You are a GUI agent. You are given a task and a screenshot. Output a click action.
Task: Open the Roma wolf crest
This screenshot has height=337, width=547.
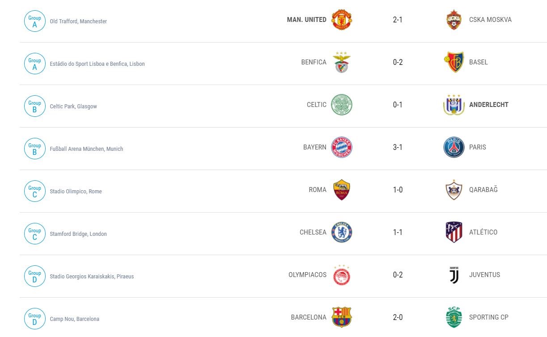point(342,190)
